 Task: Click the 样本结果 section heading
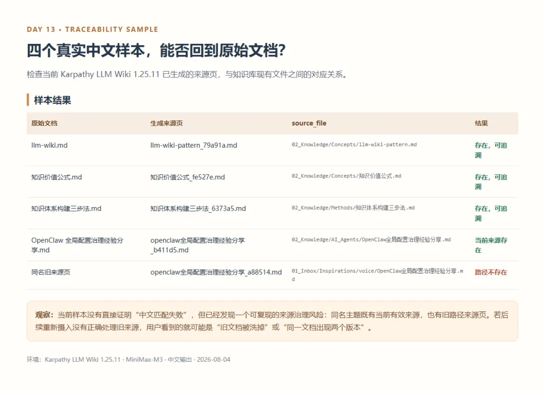coord(52,100)
